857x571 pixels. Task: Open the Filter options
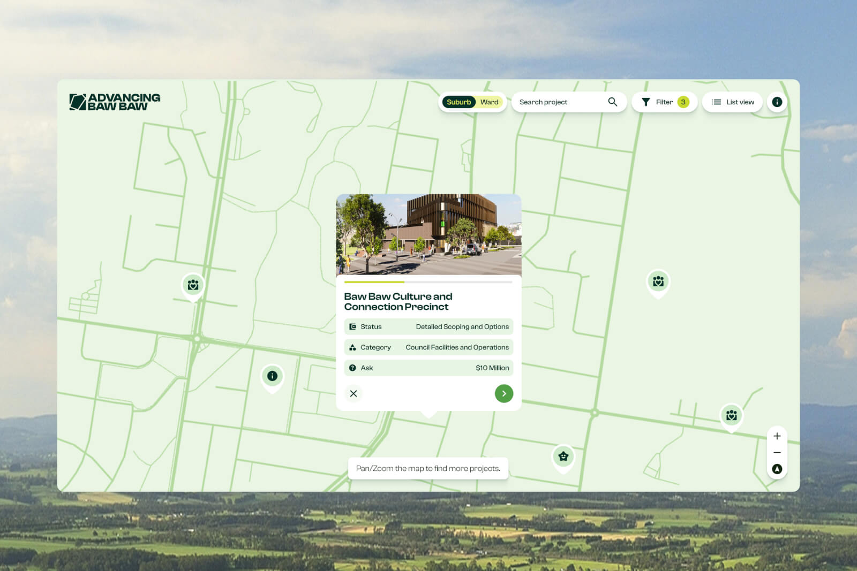tap(658, 102)
